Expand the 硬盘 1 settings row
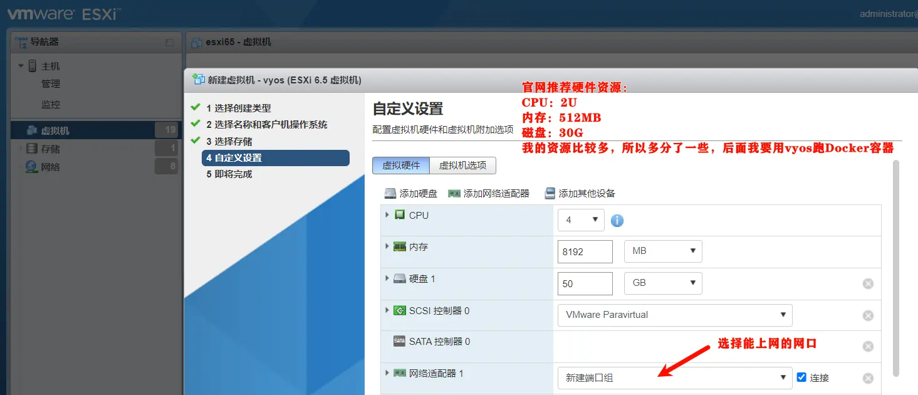918x395 pixels. pos(387,278)
